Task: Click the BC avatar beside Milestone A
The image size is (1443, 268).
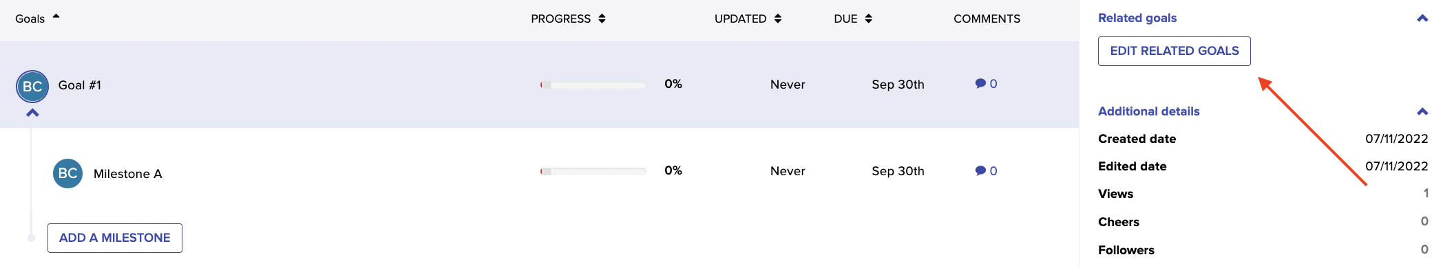Action: point(67,174)
